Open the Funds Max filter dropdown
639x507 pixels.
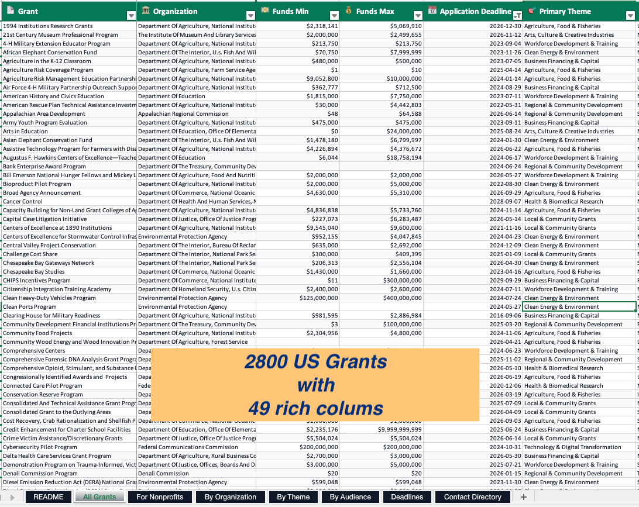point(418,15)
